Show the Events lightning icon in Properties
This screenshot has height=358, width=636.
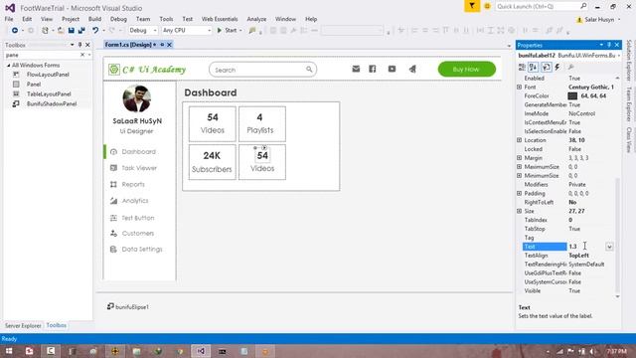coord(557,67)
